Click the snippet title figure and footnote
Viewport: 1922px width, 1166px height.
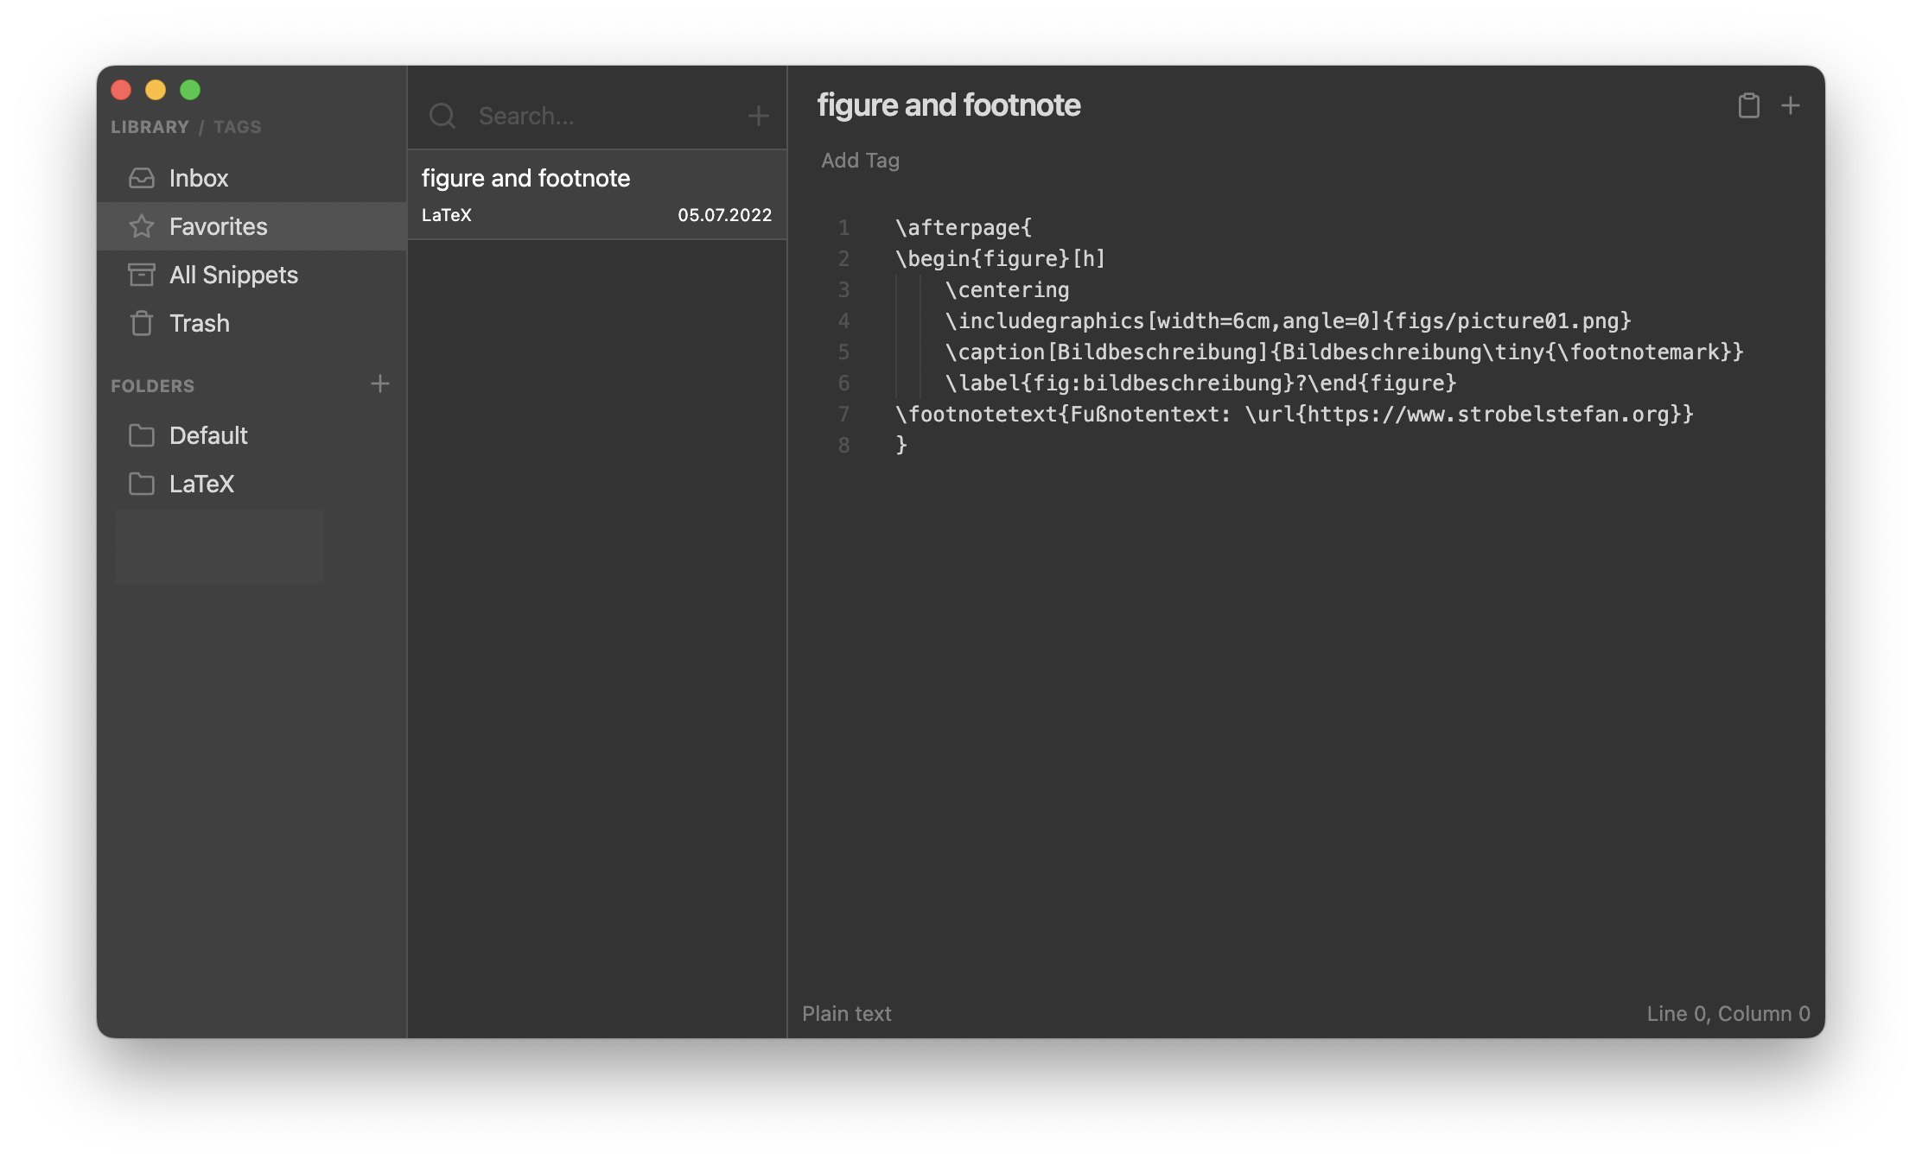tap(949, 105)
